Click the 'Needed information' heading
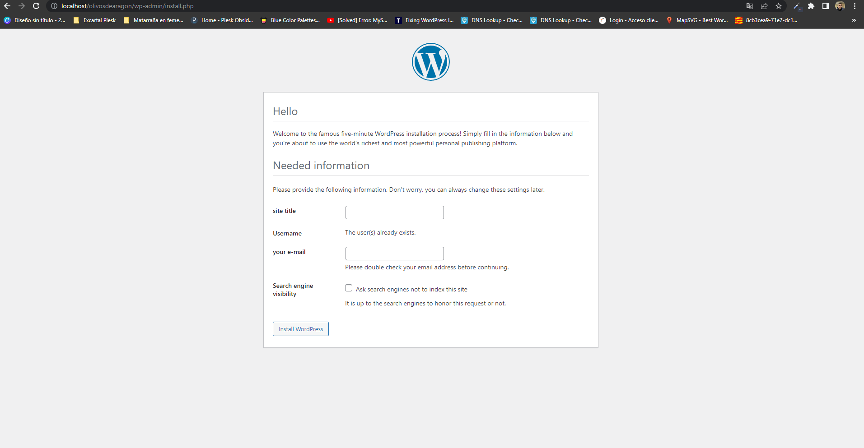864x448 pixels. (321, 166)
